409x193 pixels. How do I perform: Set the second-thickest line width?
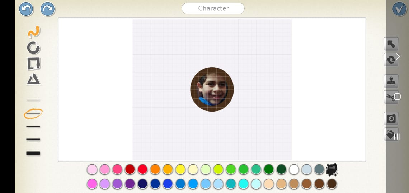click(x=33, y=139)
